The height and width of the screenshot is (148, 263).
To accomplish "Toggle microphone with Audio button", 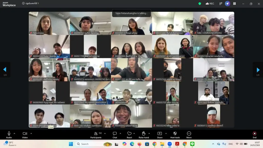I will (9, 135).
